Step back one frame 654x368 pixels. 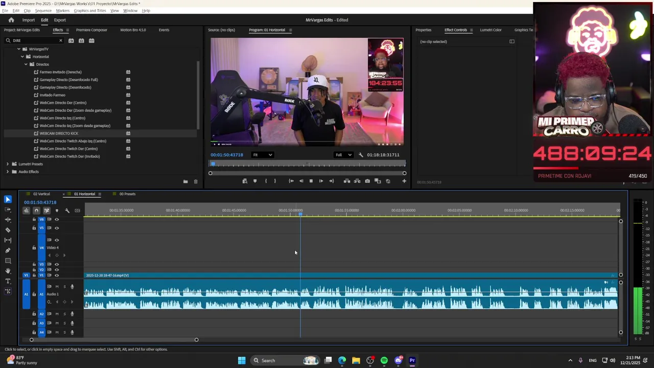(301, 181)
